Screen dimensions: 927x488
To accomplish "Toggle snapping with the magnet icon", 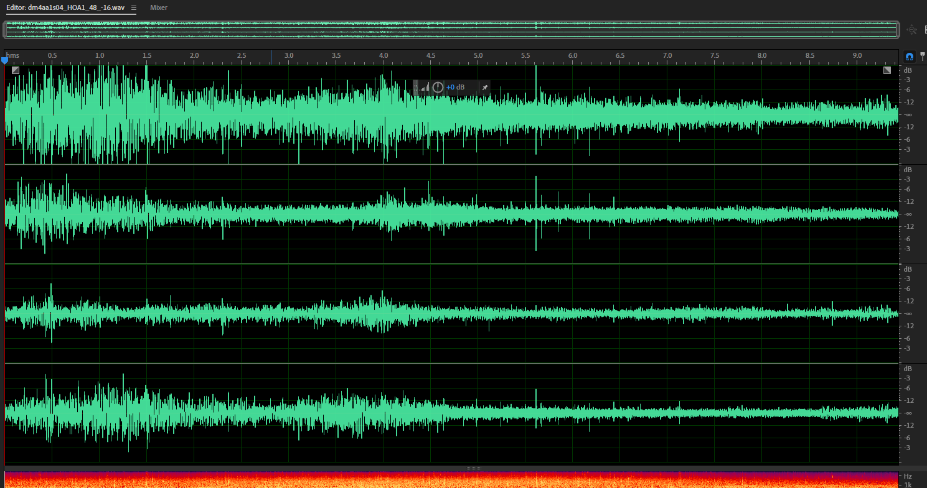I will pos(910,56).
